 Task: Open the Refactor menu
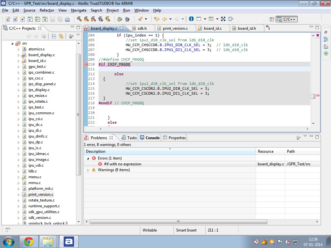[x=47, y=10]
